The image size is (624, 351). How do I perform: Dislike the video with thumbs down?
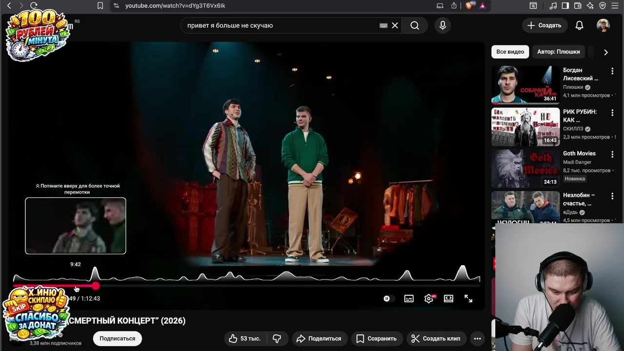coord(277,338)
